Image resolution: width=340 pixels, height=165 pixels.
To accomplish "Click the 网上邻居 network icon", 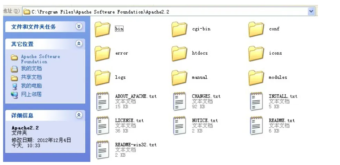I will coord(14,95).
